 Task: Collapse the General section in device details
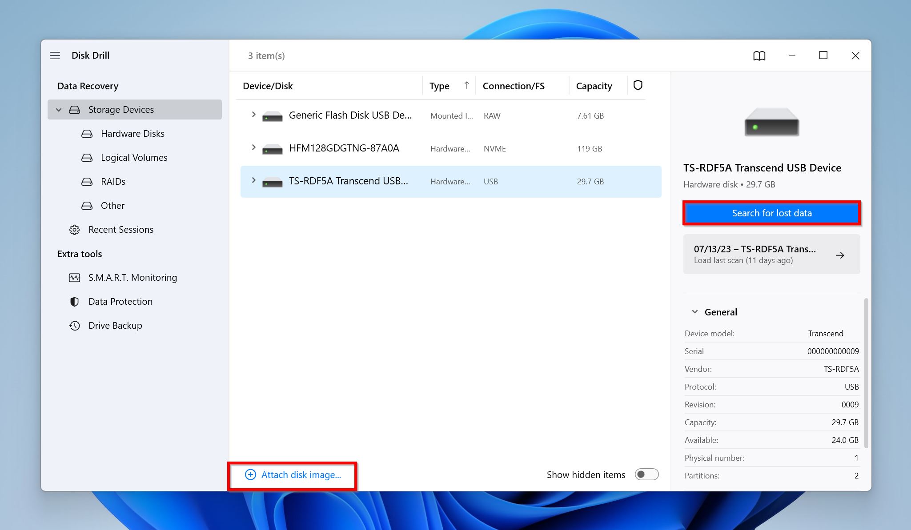(694, 311)
